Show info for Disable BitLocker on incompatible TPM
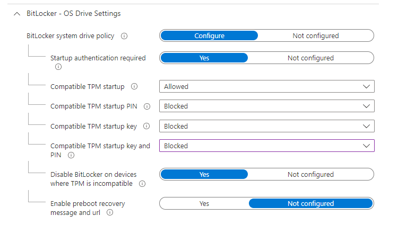Screen dimensions: 415x225 point(142,184)
